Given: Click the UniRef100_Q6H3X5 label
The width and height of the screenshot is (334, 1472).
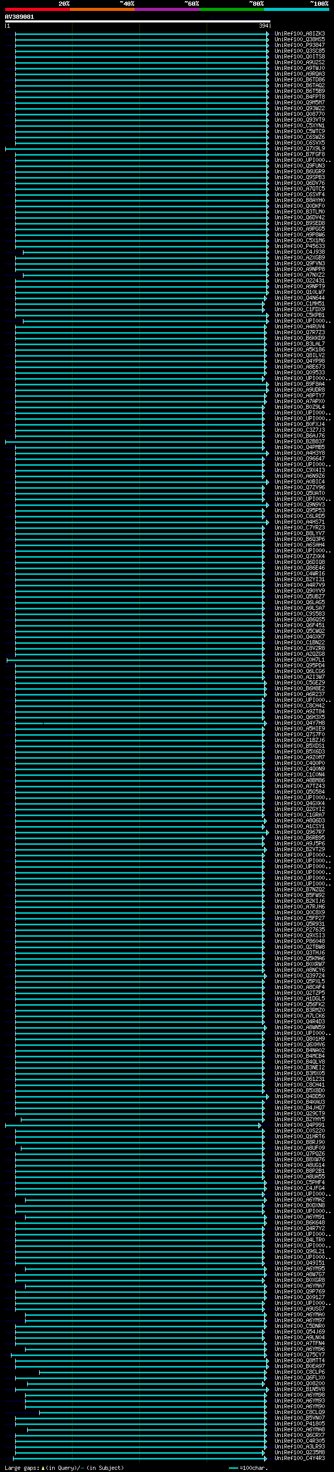Looking at the screenshot, I should pyautogui.click(x=300, y=717).
